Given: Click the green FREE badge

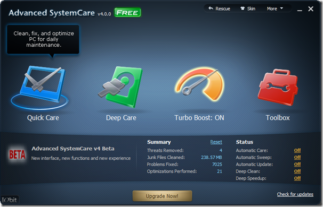Looking at the screenshot, I should click(x=127, y=13).
